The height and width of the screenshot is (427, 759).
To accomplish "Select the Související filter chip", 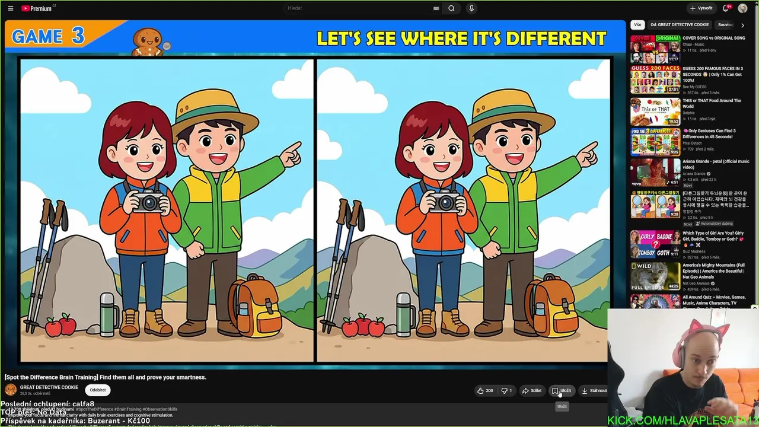I will tap(725, 25).
